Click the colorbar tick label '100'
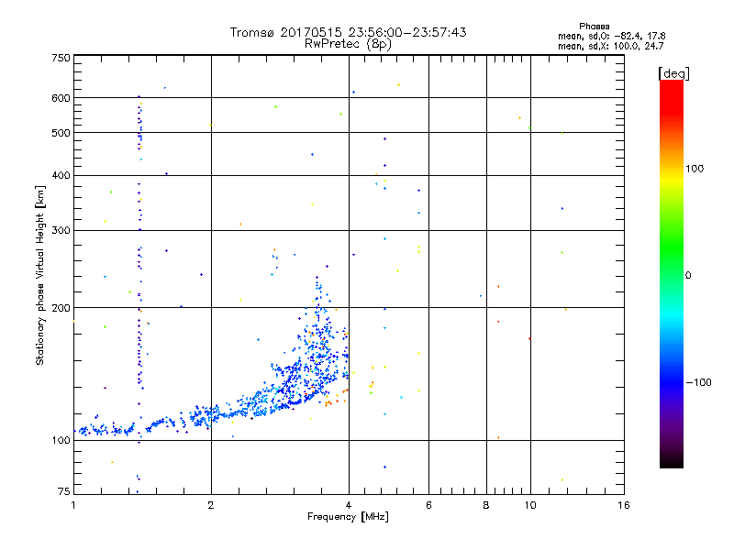The width and height of the screenshot is (734, 550). (695, 169)
